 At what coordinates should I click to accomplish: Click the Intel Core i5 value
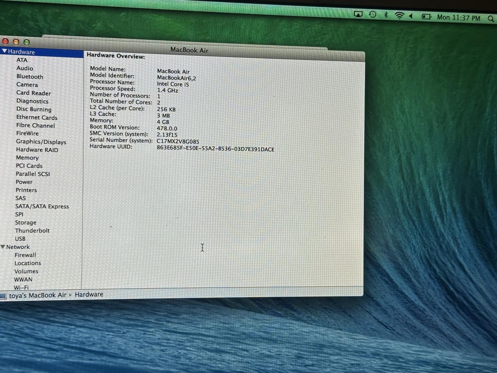click(x=173, y=84)
